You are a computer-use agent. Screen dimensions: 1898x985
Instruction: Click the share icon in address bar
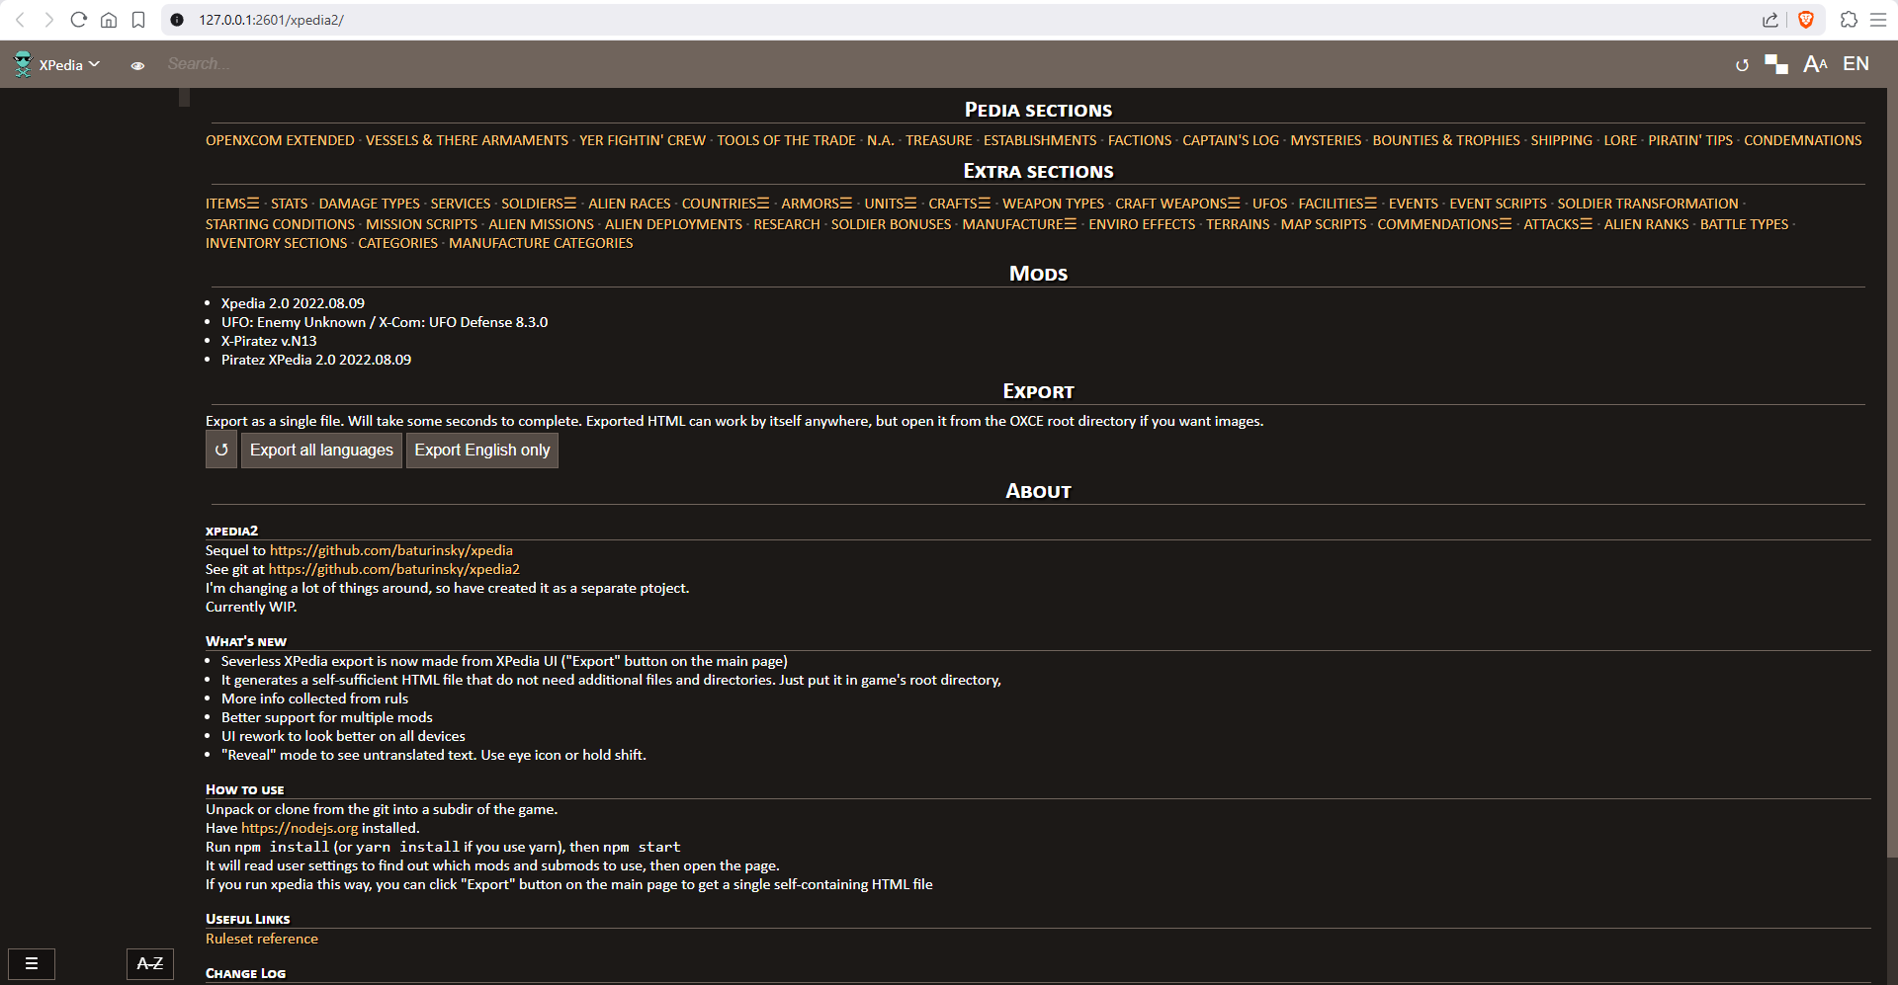(1769, 20)
